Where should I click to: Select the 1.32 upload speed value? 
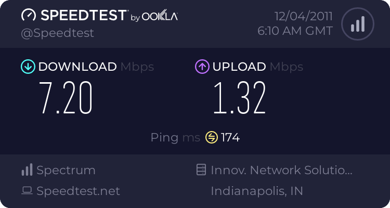pos(240,97)
